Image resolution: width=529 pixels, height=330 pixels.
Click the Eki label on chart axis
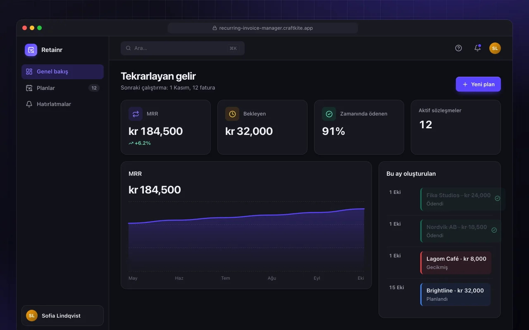[x=361, y=278]
